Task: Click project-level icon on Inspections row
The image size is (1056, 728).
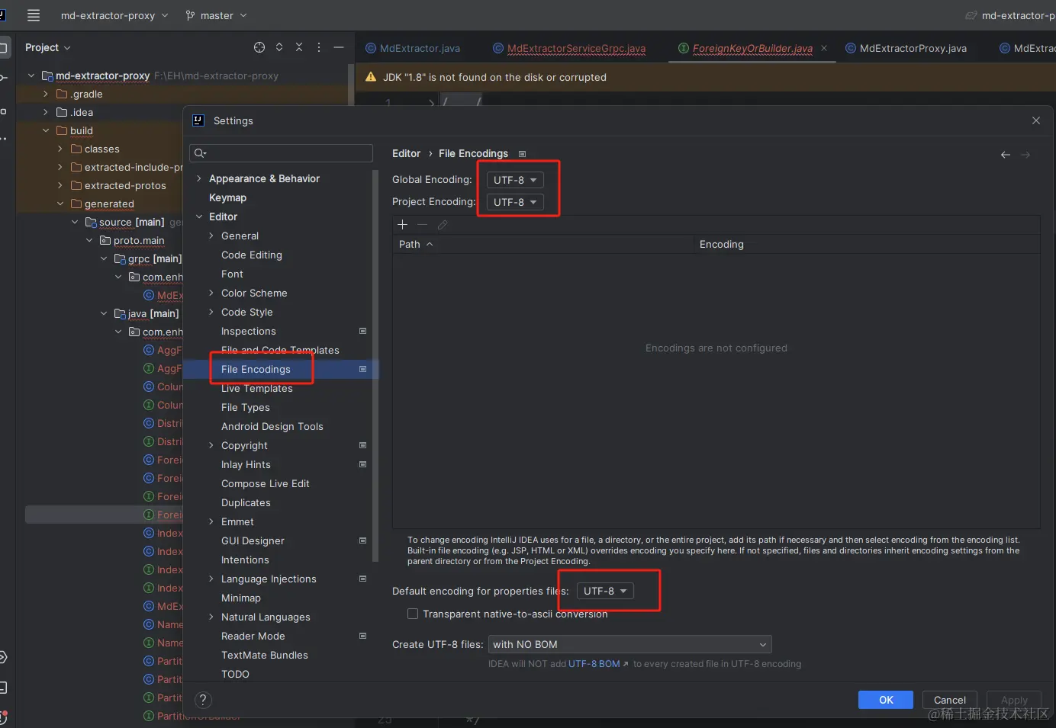Action: point(362,331)
